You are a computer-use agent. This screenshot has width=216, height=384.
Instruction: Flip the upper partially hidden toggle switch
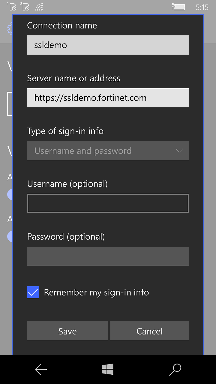pyautogui.click(x=10, y=194)
